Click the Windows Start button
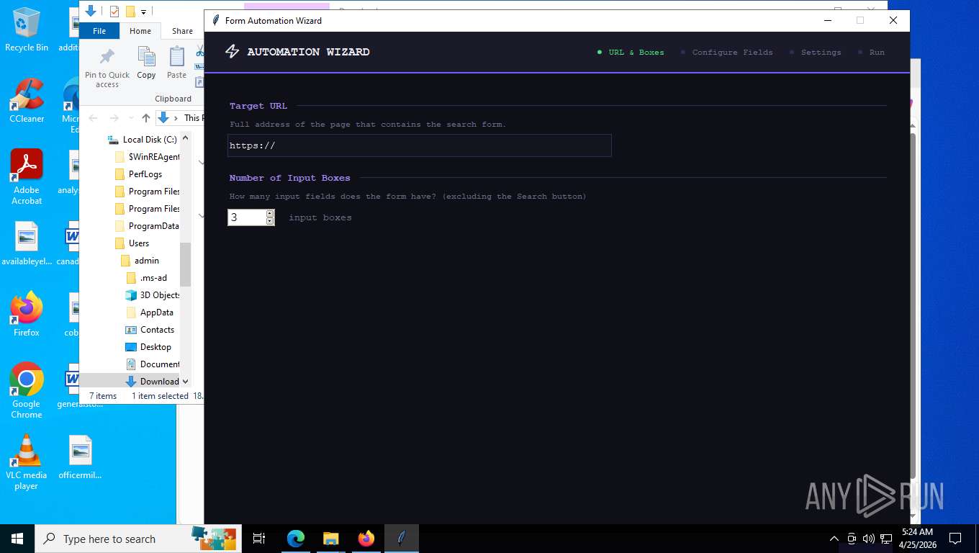The width and height of the screenshot is (979, 553). click(17, 539)
